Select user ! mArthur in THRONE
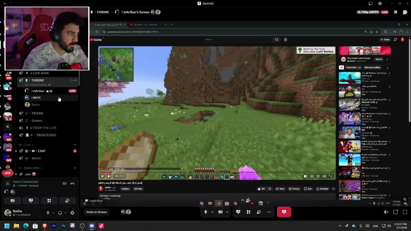 51,91
